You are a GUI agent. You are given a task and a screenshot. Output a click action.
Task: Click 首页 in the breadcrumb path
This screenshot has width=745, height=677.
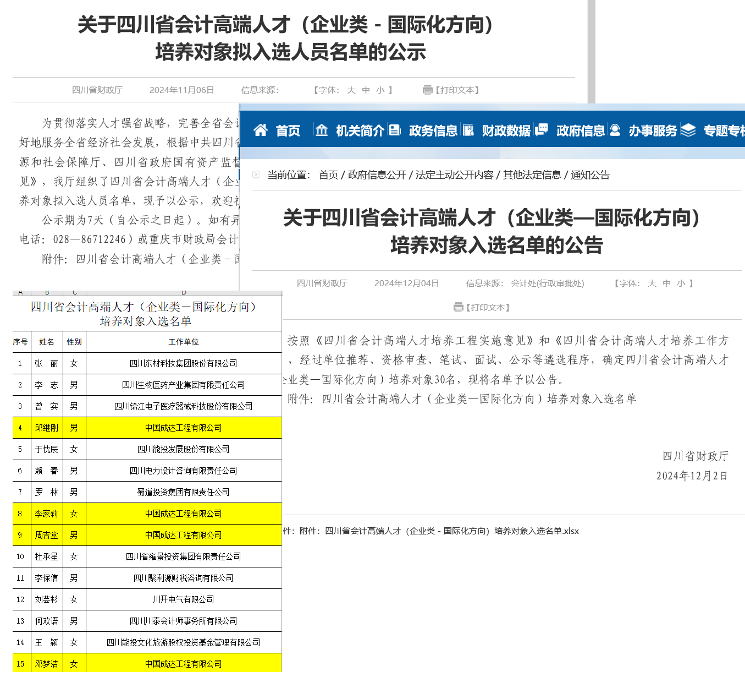pyautogui.click(x=328, y=175)
